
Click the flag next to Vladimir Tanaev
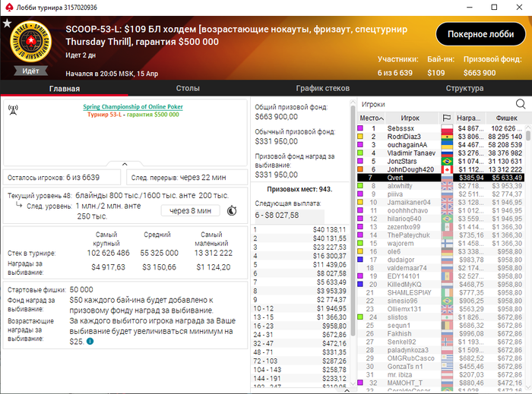coord(447,153)
